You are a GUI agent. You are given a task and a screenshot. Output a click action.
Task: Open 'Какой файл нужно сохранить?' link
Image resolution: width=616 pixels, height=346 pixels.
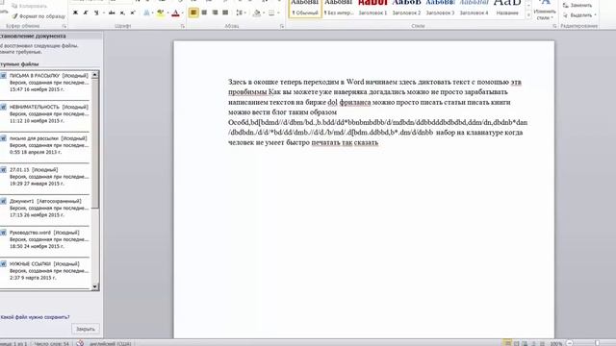pos(35,317)
